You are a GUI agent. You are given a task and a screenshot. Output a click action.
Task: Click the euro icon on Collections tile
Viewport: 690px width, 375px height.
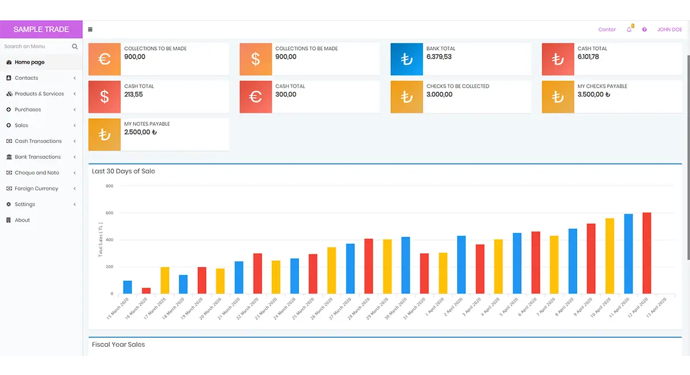pyautogui.click(x=104, y=59)
